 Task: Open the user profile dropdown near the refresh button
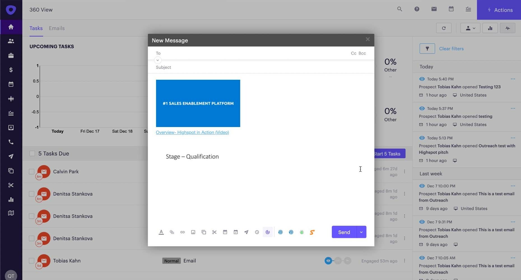[470, 28]
